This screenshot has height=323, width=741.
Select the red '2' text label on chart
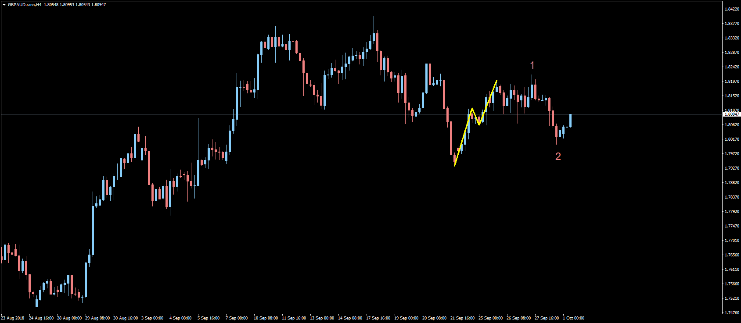[558, 156]
